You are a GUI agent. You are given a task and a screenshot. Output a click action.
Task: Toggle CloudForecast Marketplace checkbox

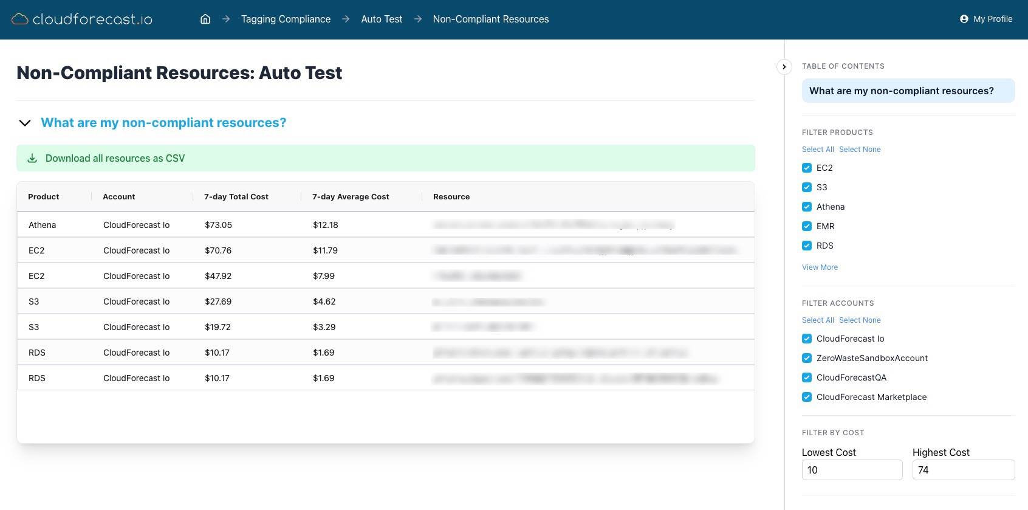point(807,397)
